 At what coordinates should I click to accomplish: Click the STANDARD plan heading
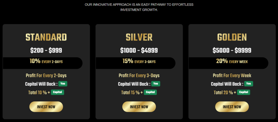[46, 37]
